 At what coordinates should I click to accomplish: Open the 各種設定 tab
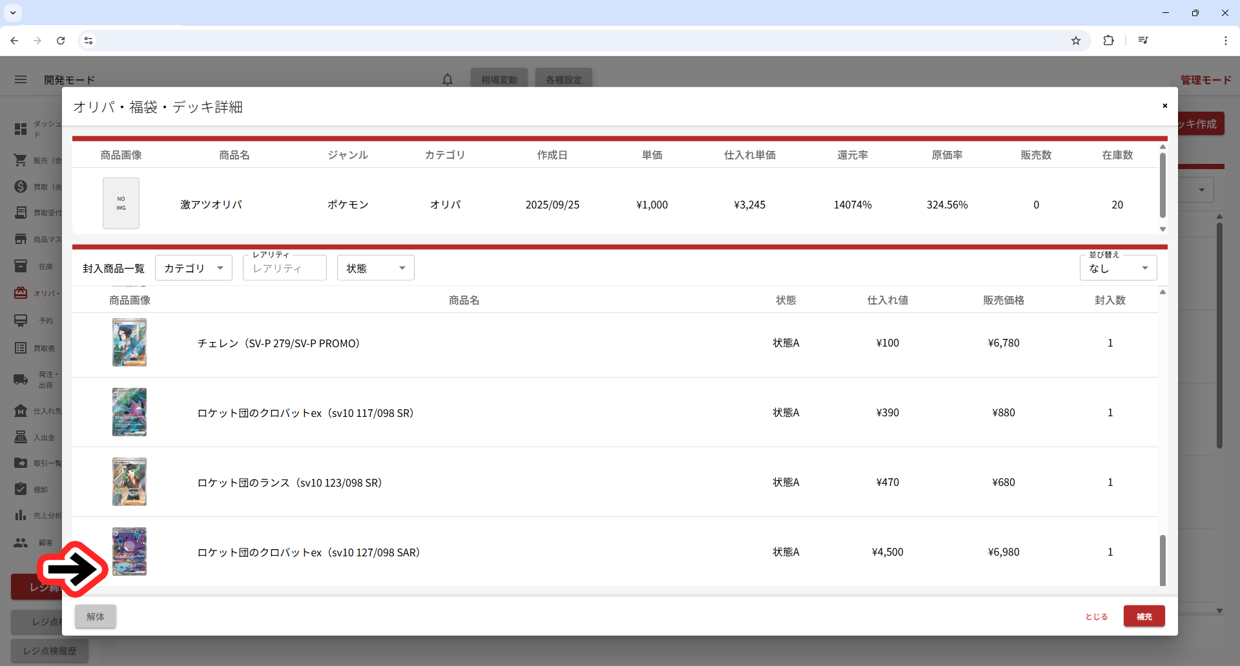pos(563,79)
